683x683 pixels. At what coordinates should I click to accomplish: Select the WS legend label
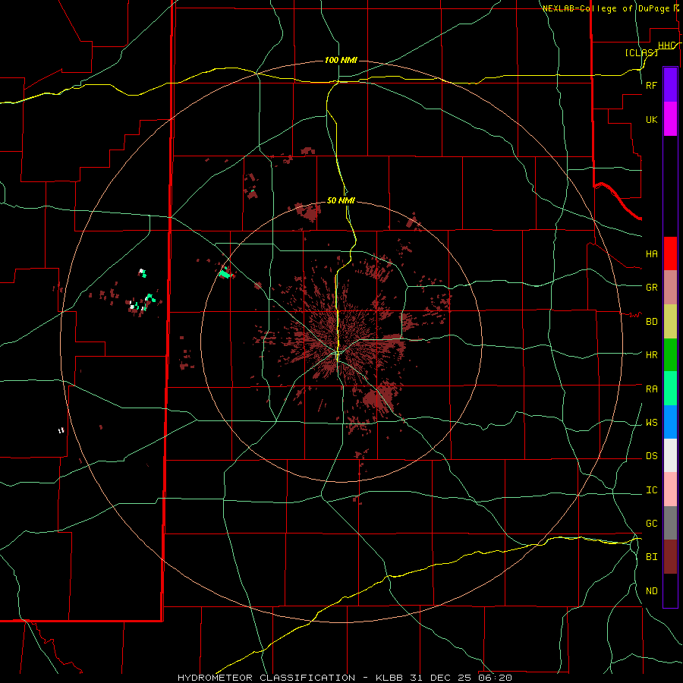[651, 423]
